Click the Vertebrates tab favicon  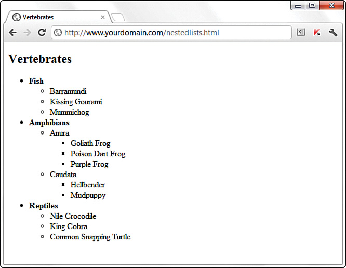[x=17, y=17]
